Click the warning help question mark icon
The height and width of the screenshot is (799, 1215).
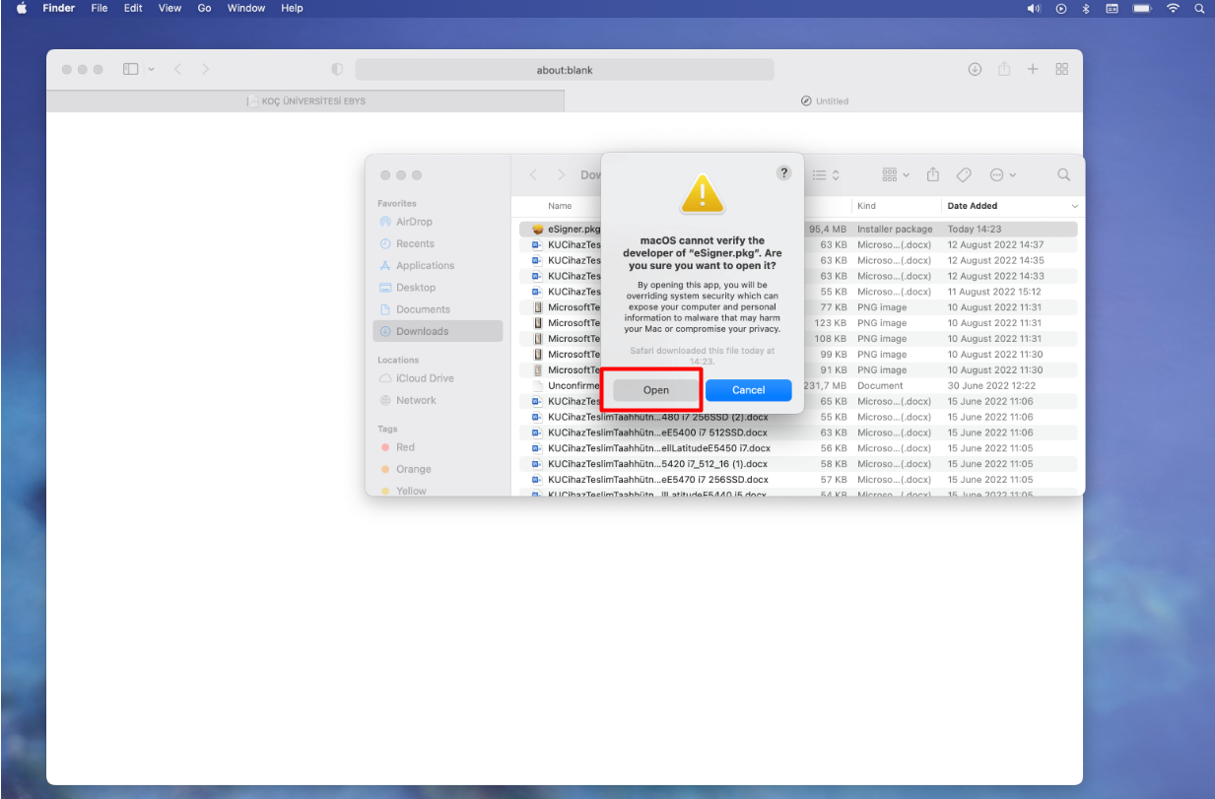[784, 172]
